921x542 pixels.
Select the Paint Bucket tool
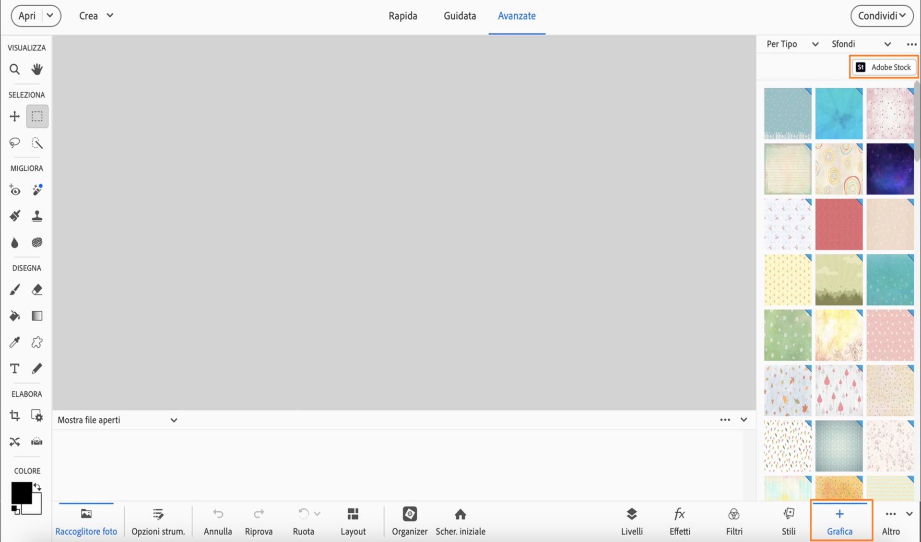tap(14, 316)
